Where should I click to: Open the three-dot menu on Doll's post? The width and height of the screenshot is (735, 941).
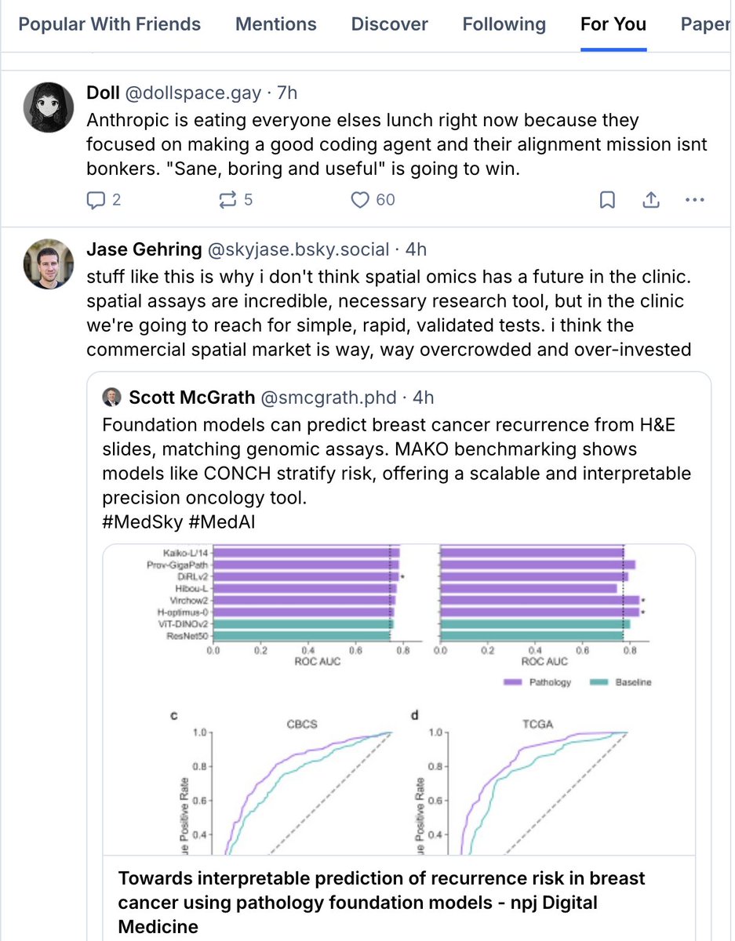tap(695, 201)
